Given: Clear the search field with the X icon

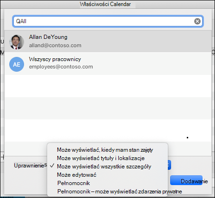Looking at the screenshot, I should (197, 21).
